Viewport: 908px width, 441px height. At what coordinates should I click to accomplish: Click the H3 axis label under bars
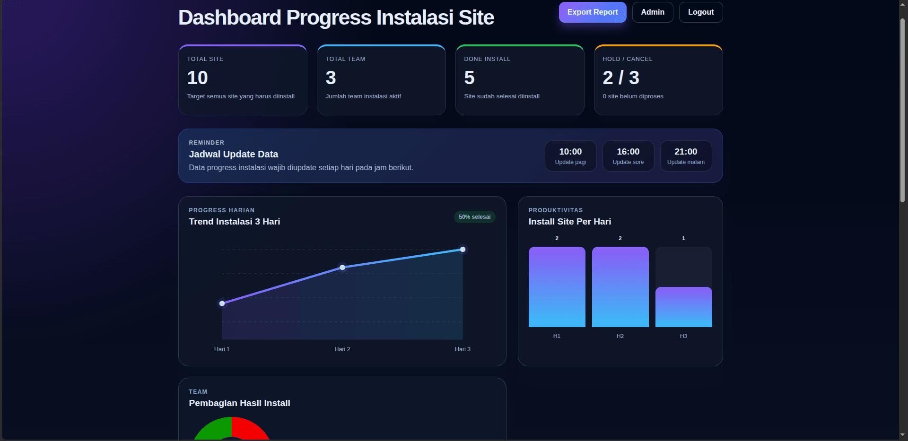click(683, 336)
